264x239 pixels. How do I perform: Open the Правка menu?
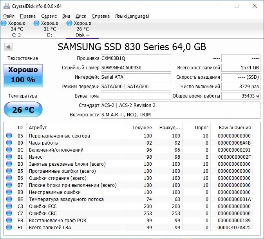(28, 16)
